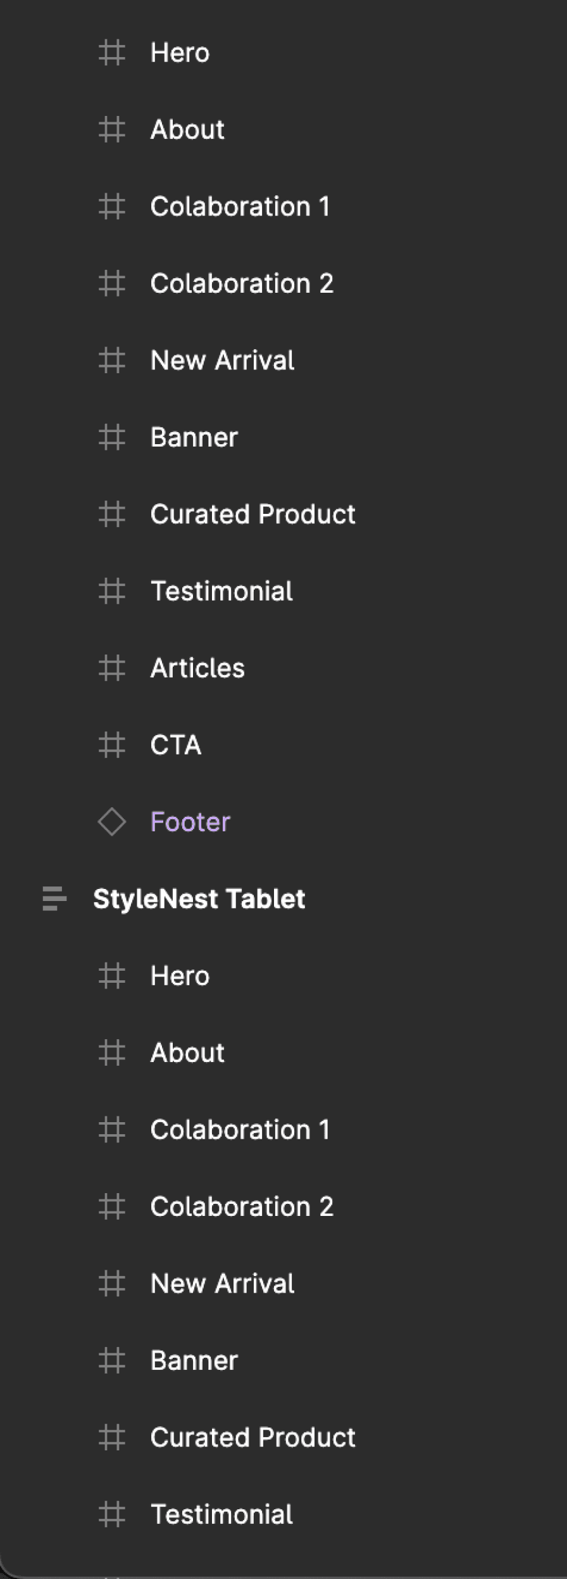Select the purple Footer component layer
This screenshot has height=1579, width=567.
pyautogui.click(x=283, y=822)
